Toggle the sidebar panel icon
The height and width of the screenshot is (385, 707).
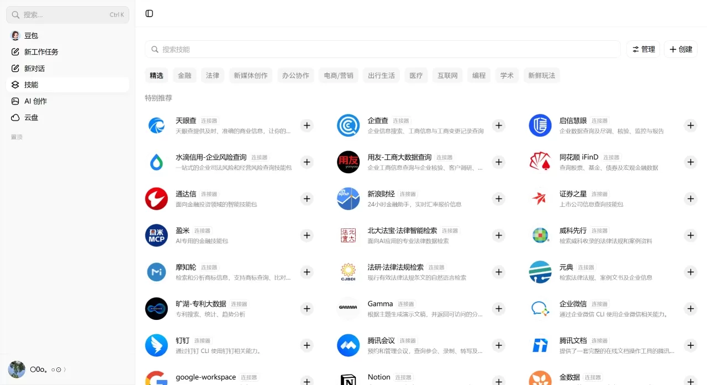(x=149, y=14)
